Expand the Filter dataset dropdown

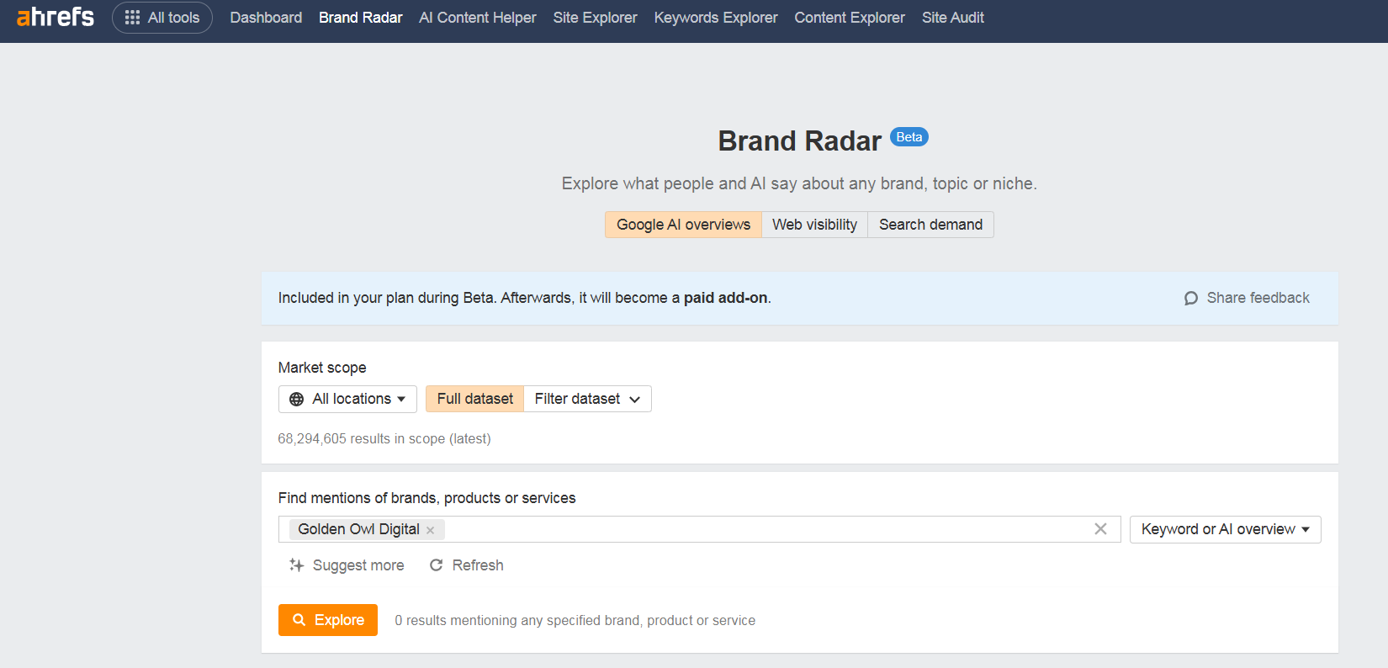pyautogui.click(x=587, y=399)
